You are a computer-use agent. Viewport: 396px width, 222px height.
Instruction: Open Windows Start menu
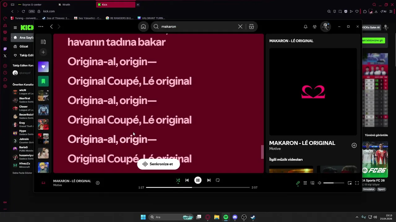143,217
